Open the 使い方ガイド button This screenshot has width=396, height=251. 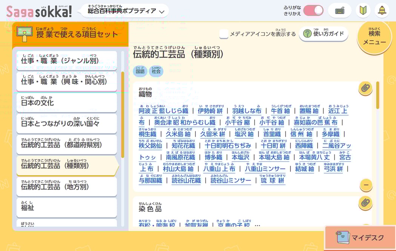(322, 33)
